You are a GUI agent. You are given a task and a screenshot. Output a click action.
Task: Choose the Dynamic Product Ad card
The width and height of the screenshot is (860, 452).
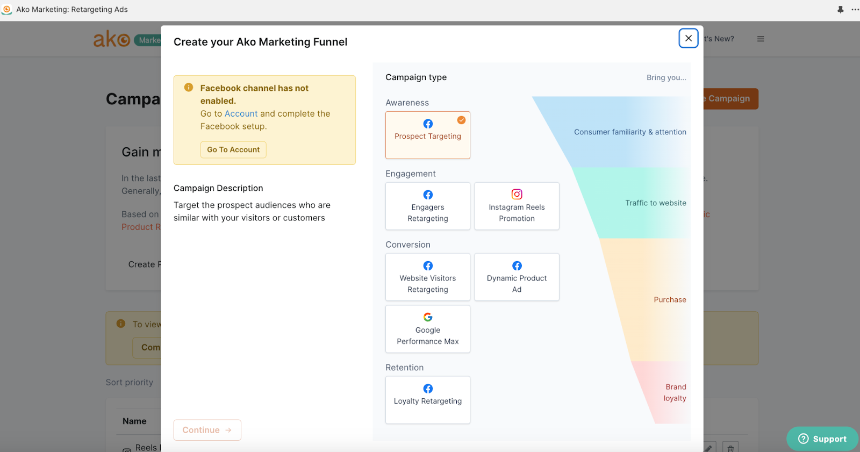pos(517,277)
